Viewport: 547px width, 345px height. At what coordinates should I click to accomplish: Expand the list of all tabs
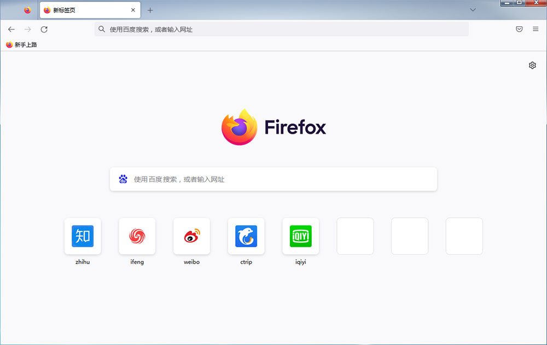click(473, 9)
